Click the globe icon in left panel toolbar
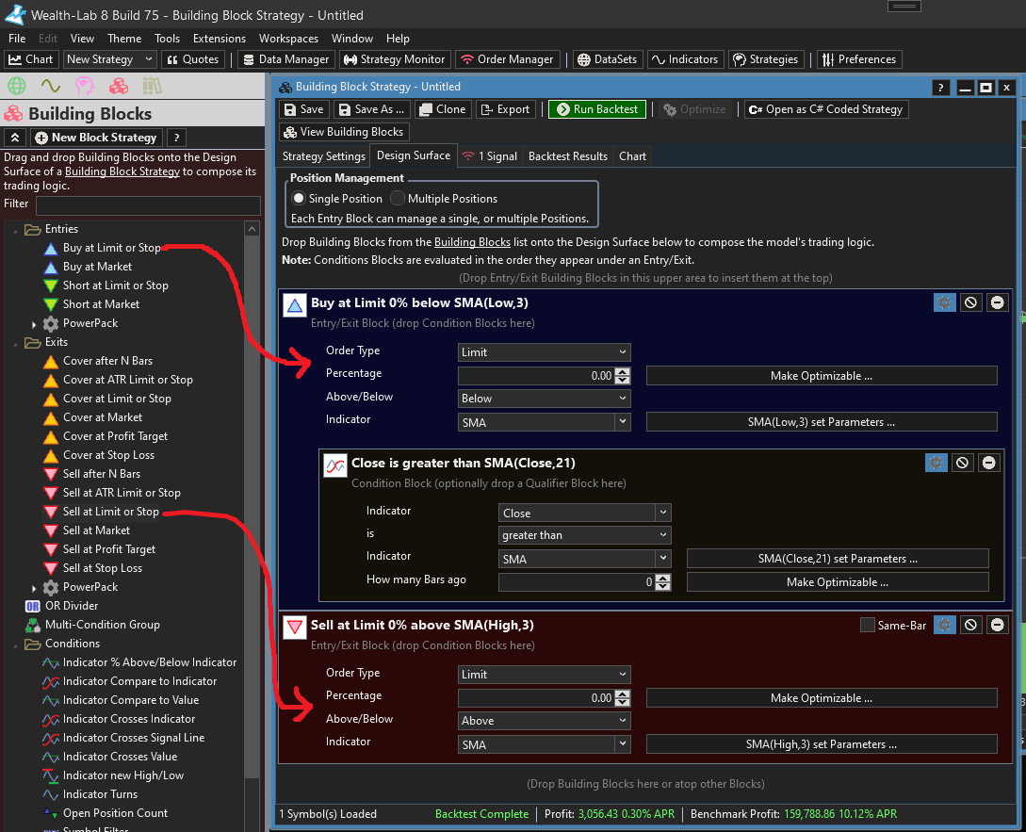This screenshot has width=1026, height=832. (16, 87)
